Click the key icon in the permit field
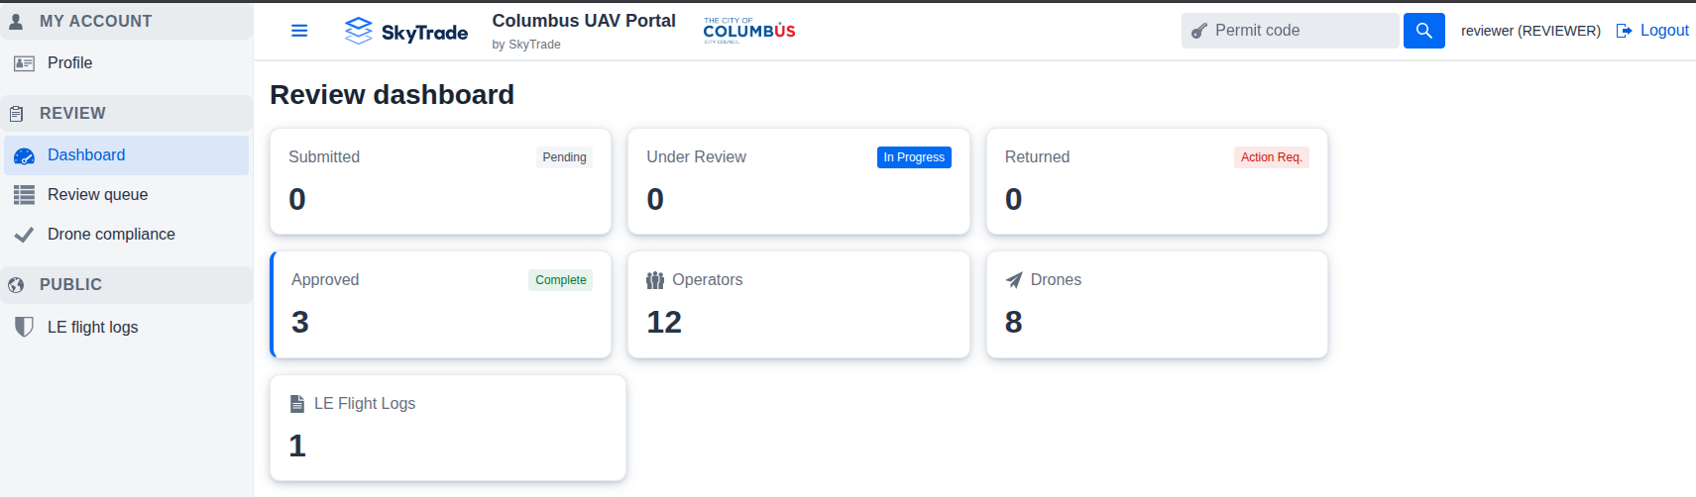Image resolution: width=1696 pixels, height=497 pixels. point(1198,31)
